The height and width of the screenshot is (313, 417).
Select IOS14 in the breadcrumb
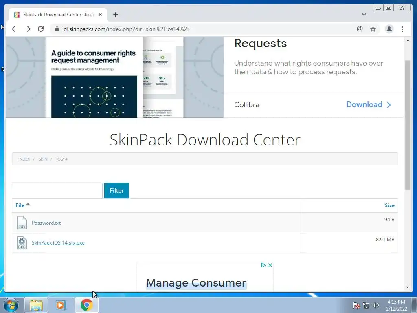62,159
